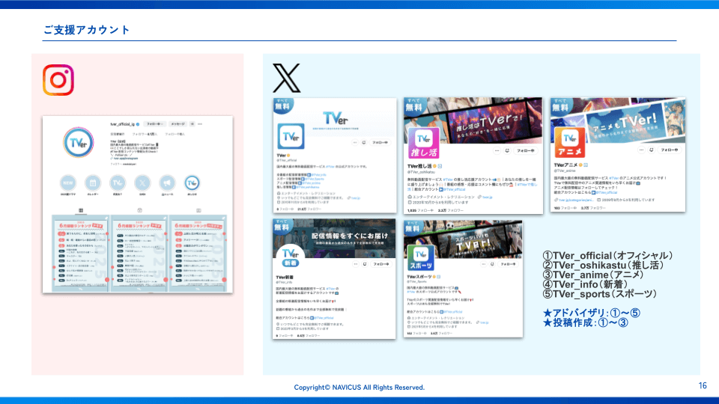
Task: Click following button on TVer新着 profile
Action: coord(380,264)
